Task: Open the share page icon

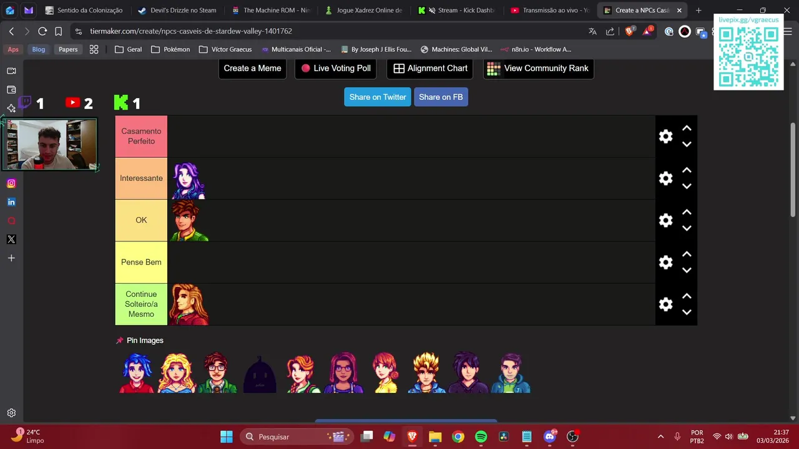Action: point(610,31)
